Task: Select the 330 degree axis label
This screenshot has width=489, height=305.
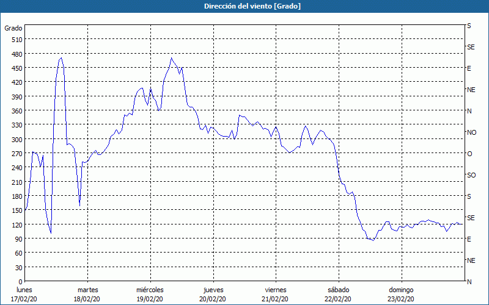Action: pyautogui.click(x=17, y=126)
